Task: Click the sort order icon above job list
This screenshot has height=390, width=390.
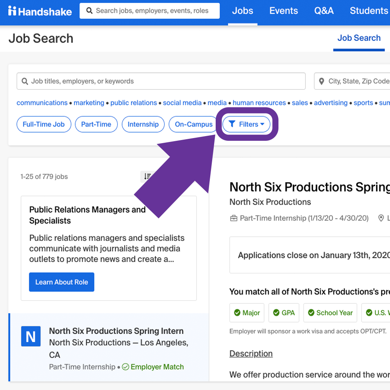Action: point(147,177)
